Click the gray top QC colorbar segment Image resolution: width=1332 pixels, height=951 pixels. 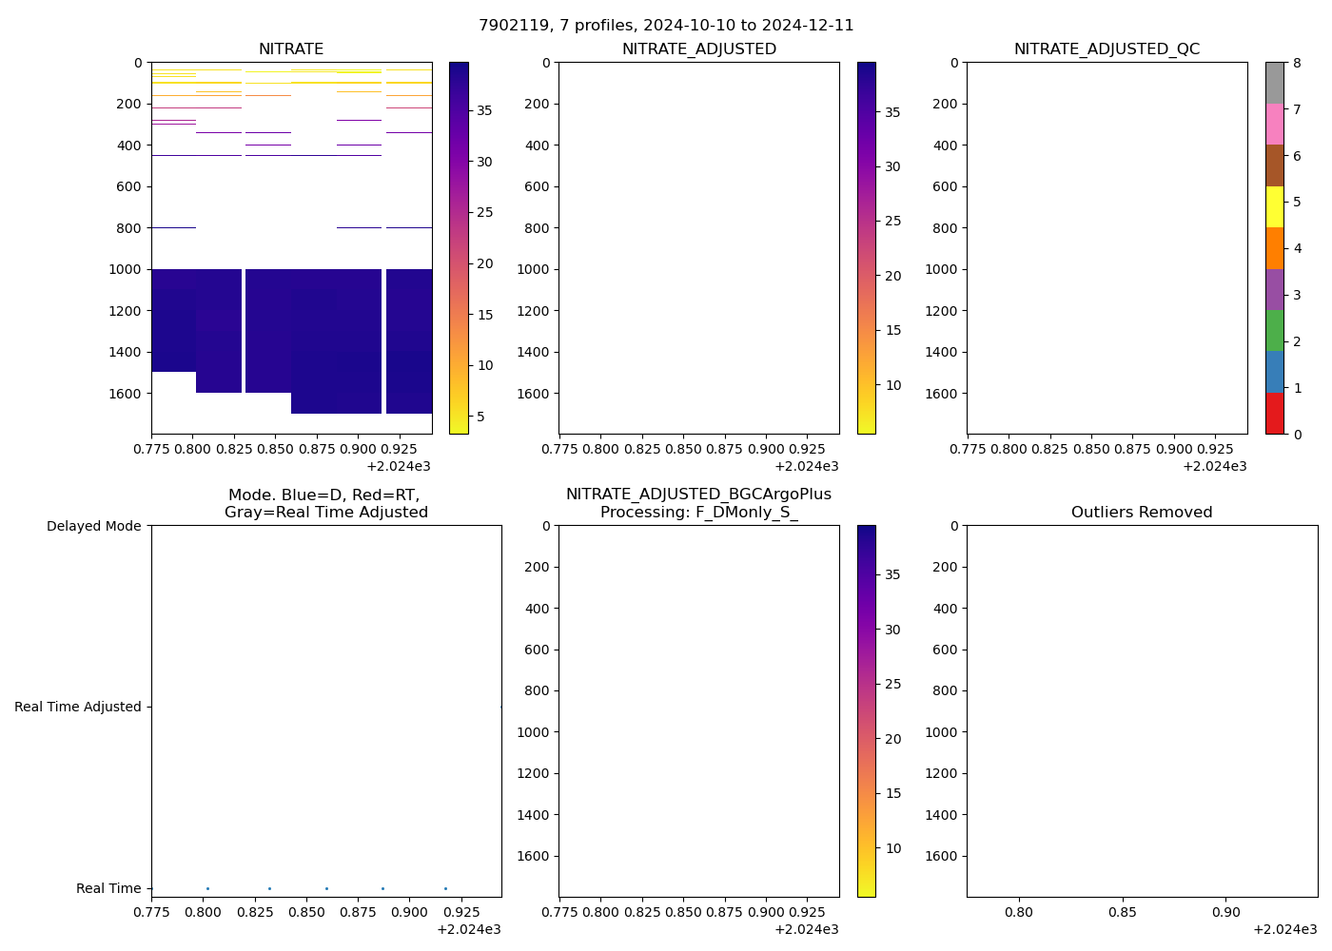(x=1274, y=83)
